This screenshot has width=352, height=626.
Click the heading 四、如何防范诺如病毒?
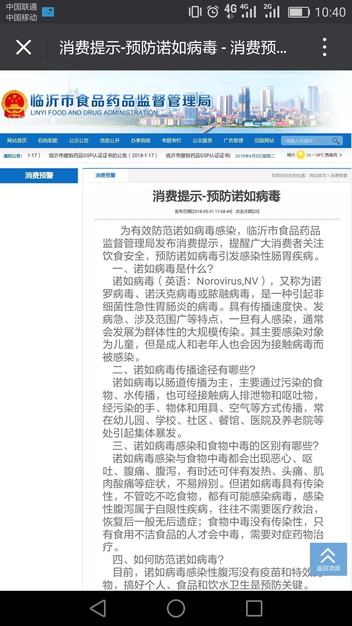click(168, 559)
